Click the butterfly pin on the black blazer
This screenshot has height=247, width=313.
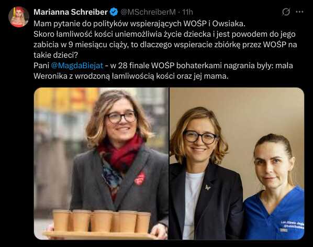pos(208,187)
